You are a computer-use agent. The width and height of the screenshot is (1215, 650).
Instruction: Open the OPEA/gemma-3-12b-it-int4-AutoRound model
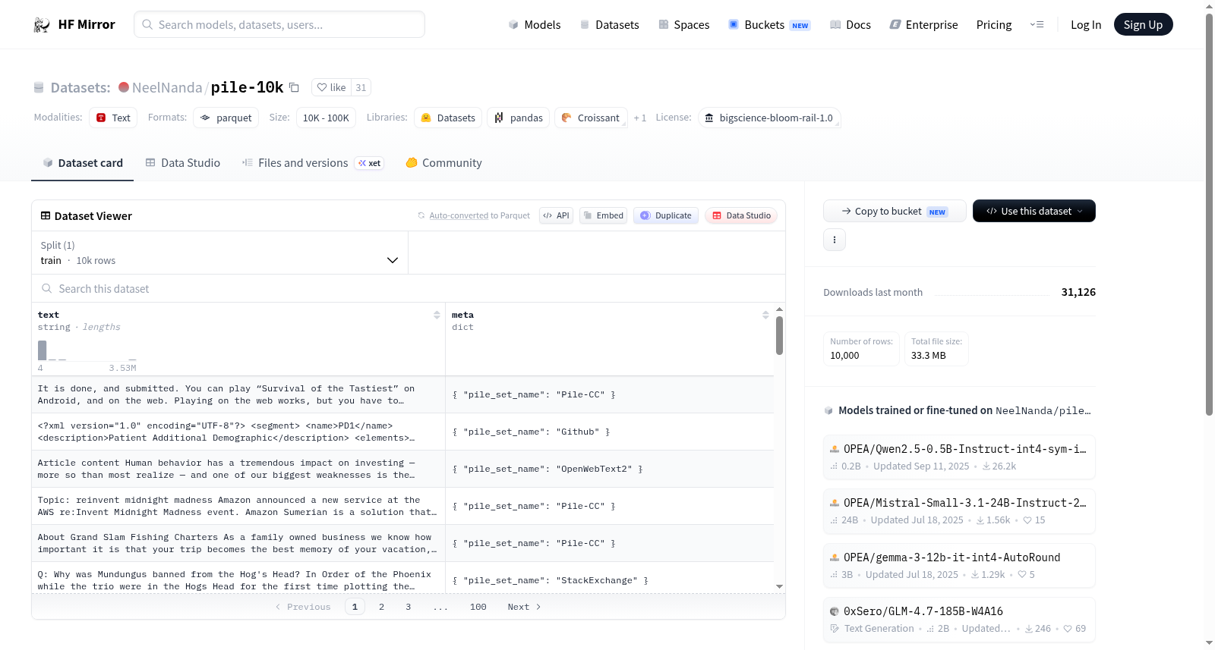pos(959,565)
